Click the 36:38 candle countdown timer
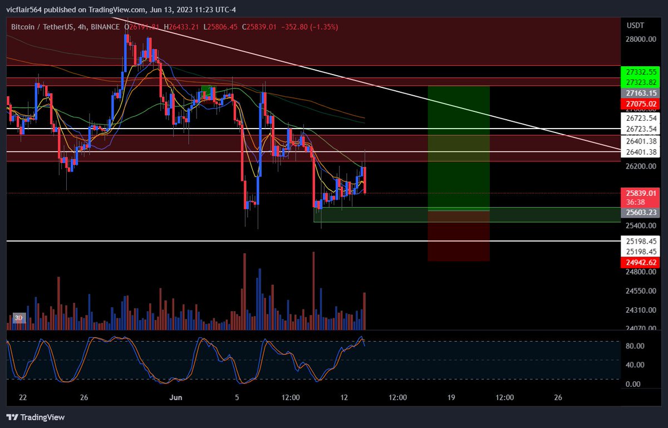The width and height of the screenshot is (668, 428). point(635,200)
